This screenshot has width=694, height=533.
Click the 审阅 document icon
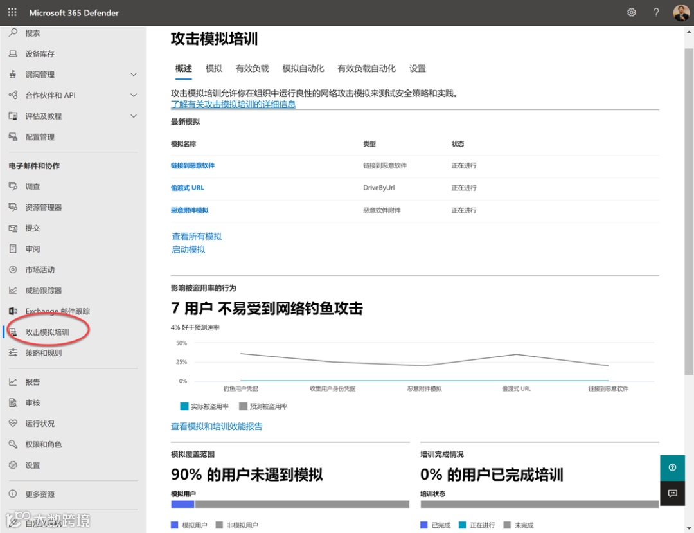13,249
